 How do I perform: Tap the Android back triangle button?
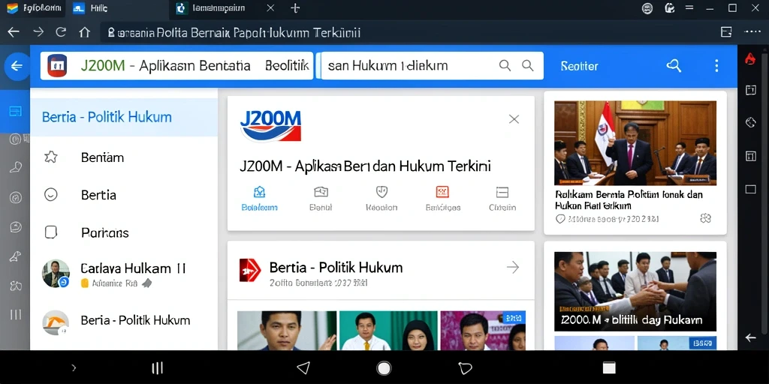click(x=303, y=367)
